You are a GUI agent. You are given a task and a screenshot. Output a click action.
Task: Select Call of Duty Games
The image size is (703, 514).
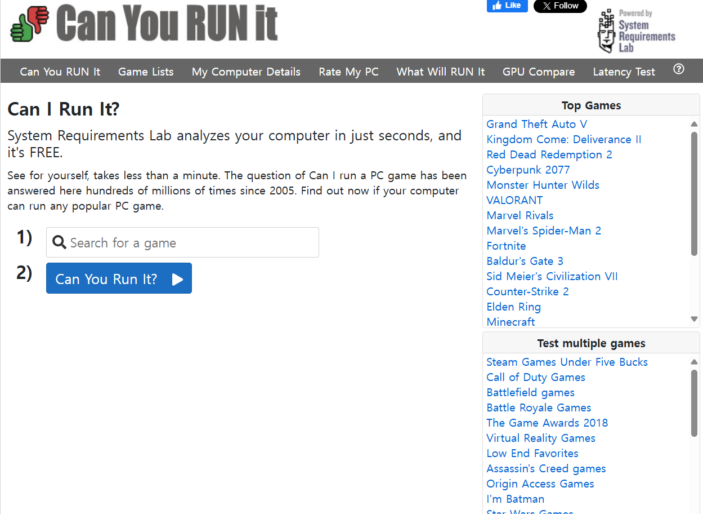(x=536, y=377)
